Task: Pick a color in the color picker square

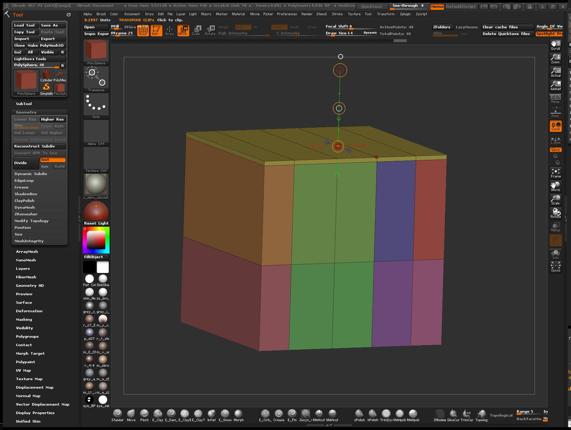Action: [96, 240]
